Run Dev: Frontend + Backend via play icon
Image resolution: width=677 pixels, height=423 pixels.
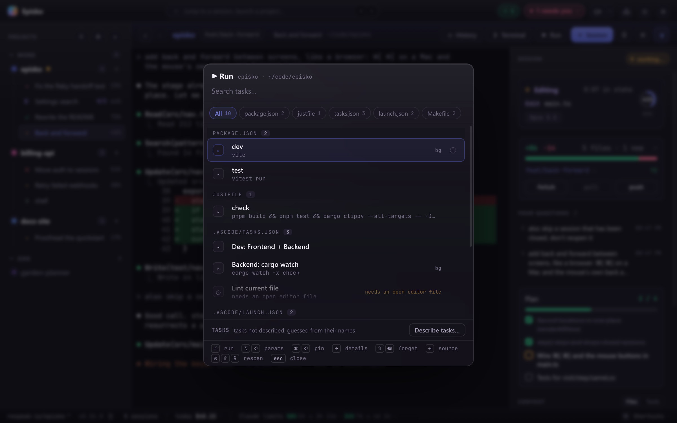point(218,247)
